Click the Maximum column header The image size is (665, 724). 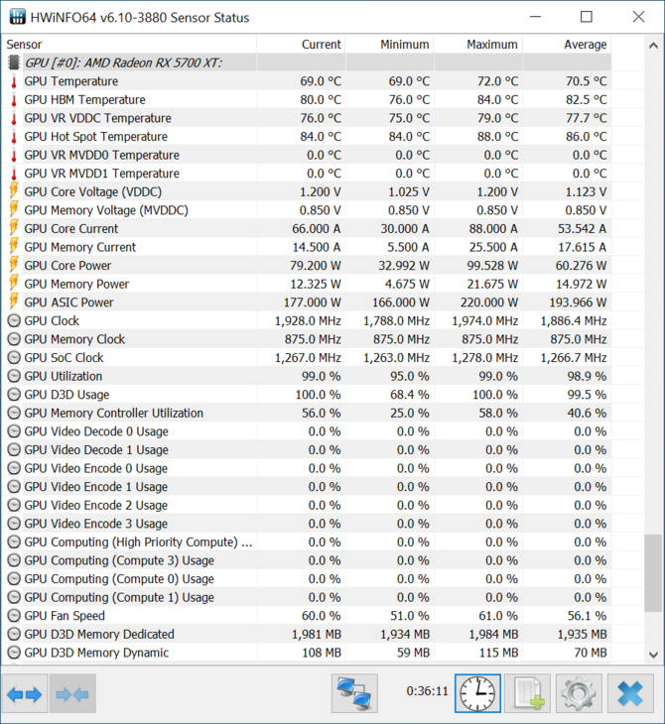478,45
